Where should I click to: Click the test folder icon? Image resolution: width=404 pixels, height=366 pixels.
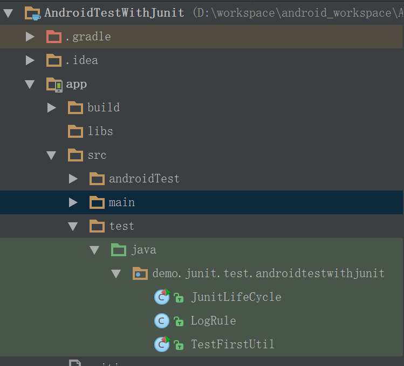pos(97,226)
